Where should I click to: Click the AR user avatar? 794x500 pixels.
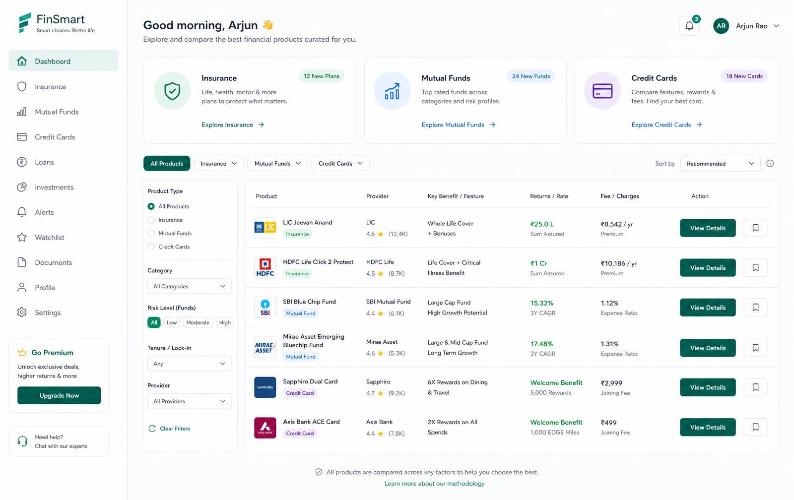(721, 26)
